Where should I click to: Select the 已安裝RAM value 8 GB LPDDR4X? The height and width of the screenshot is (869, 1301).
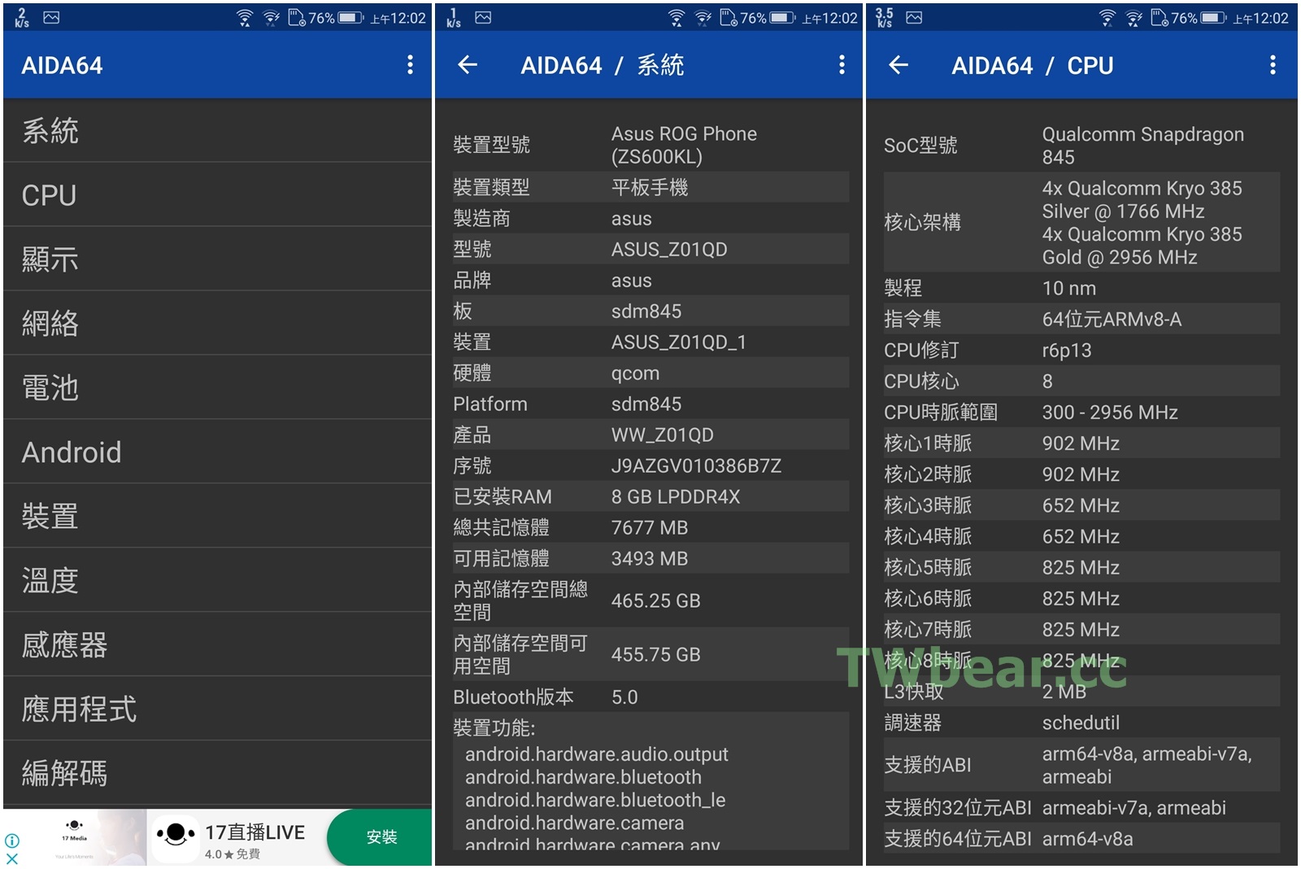(x=676, y=496)
